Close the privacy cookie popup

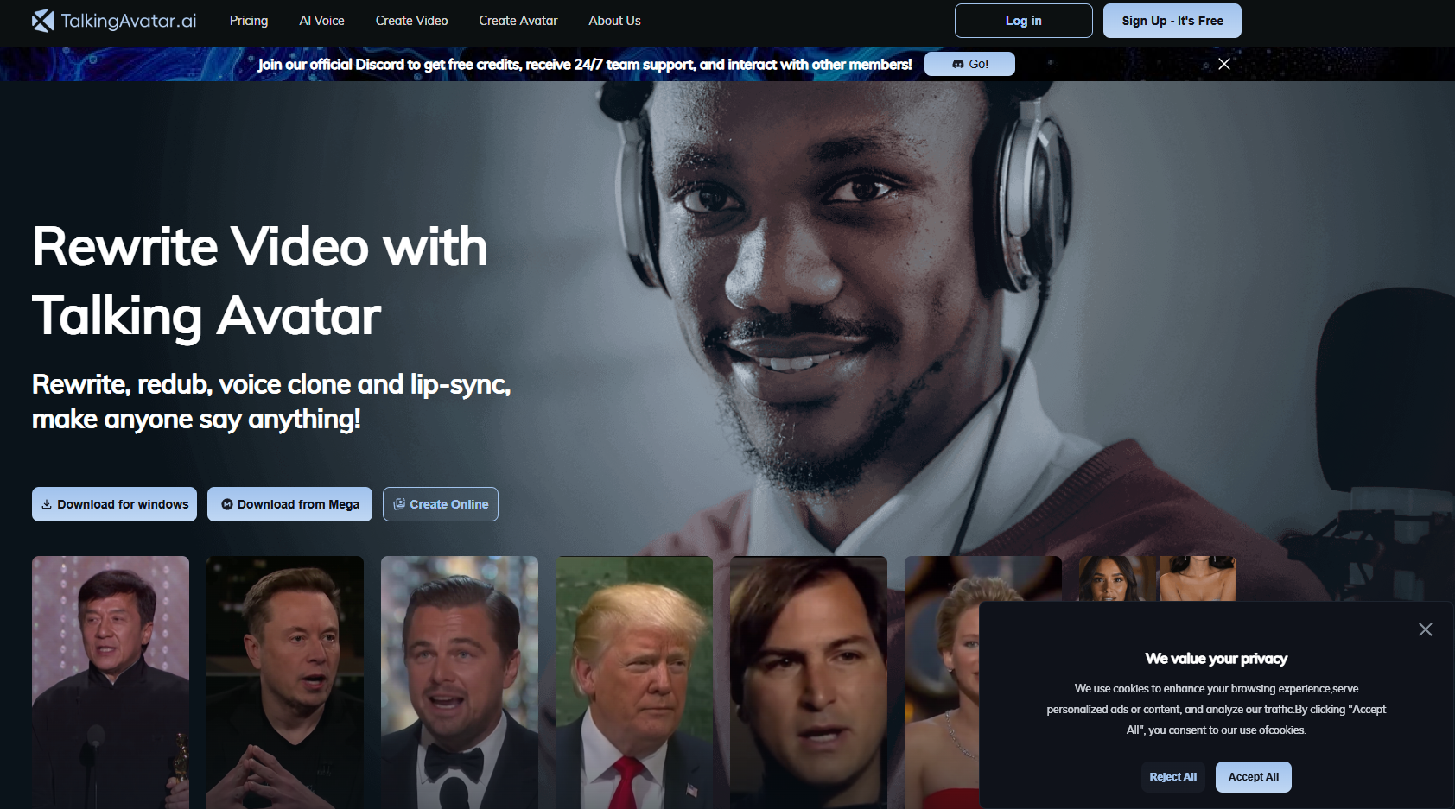coord(1425,629)
